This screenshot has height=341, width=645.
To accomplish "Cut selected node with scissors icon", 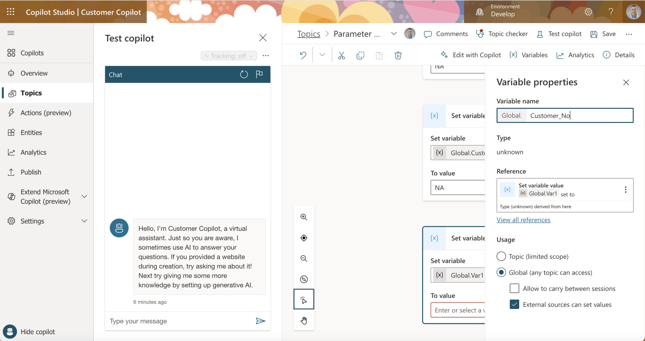I will (341, 55).
